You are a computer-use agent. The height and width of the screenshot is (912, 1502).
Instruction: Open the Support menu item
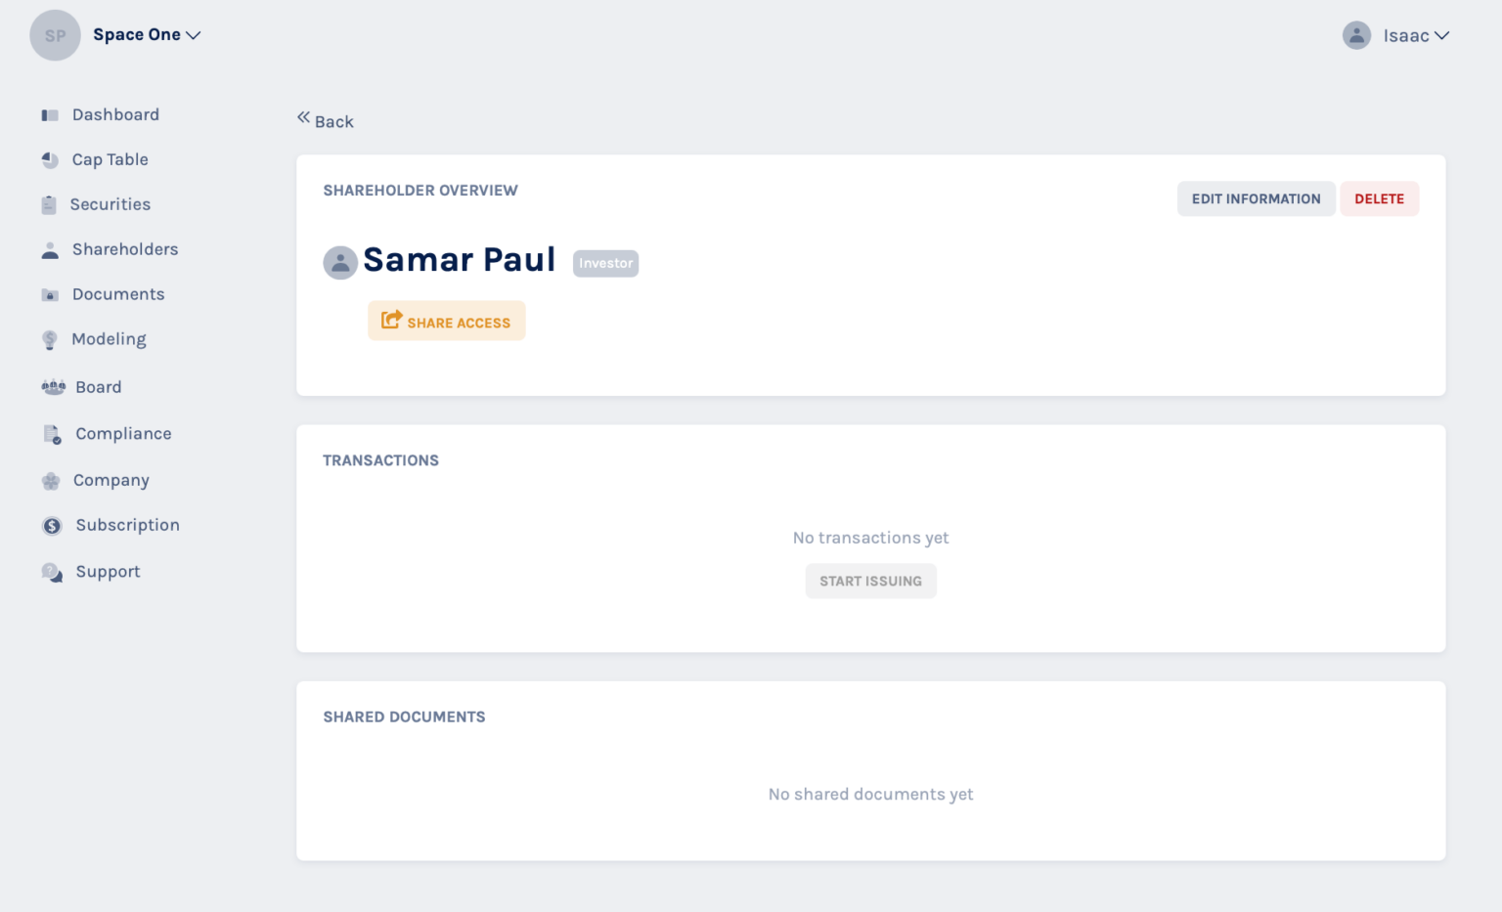pyautogui.click(x=109, y=572)
